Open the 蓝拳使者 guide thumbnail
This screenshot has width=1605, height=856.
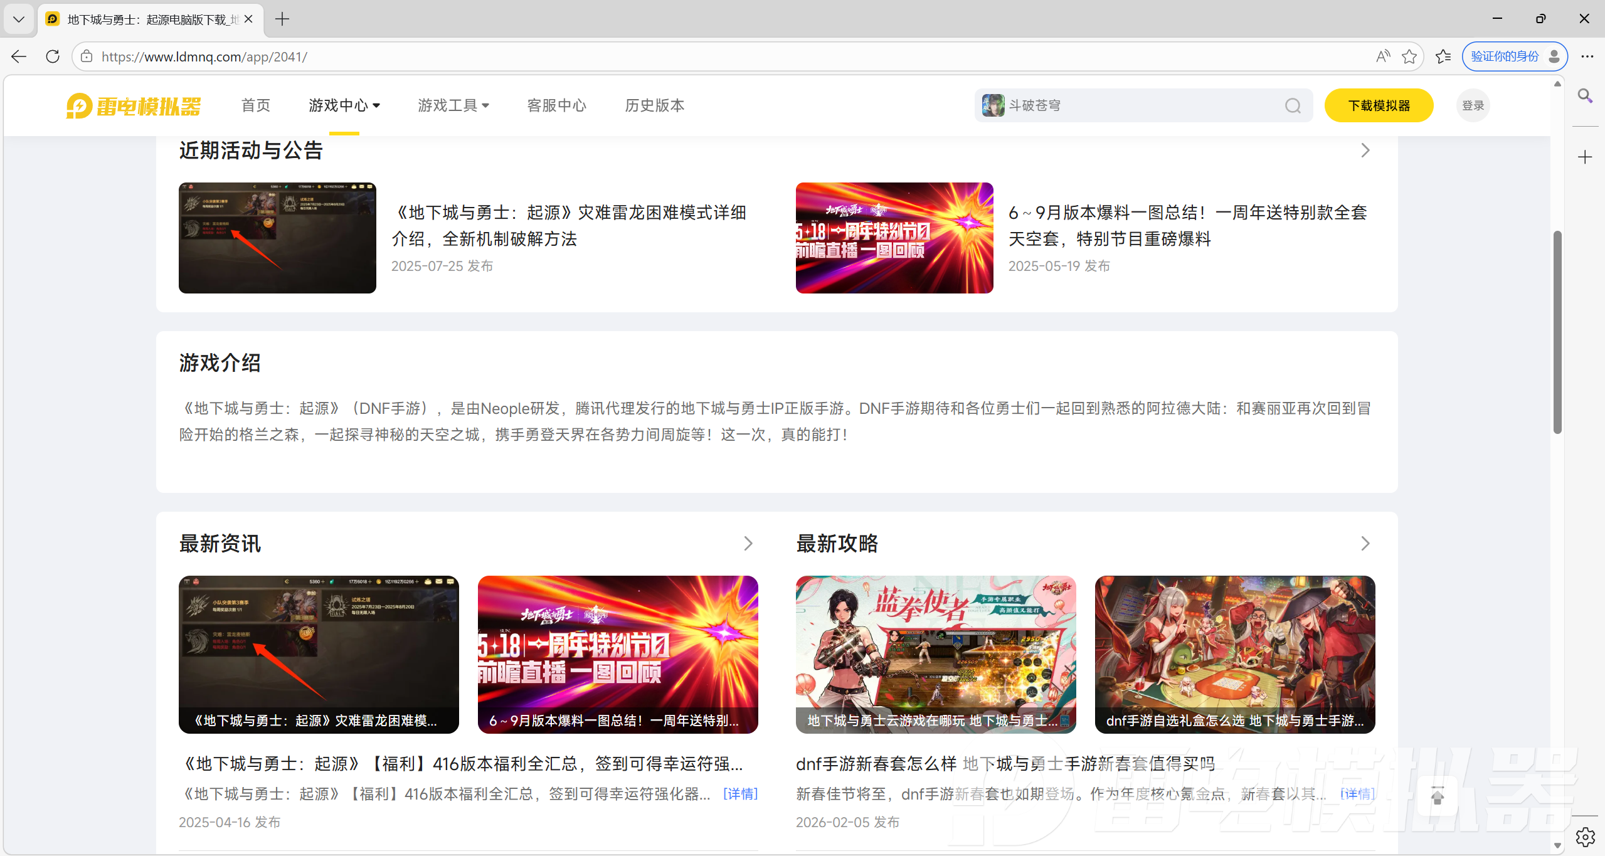pos(935,654)
